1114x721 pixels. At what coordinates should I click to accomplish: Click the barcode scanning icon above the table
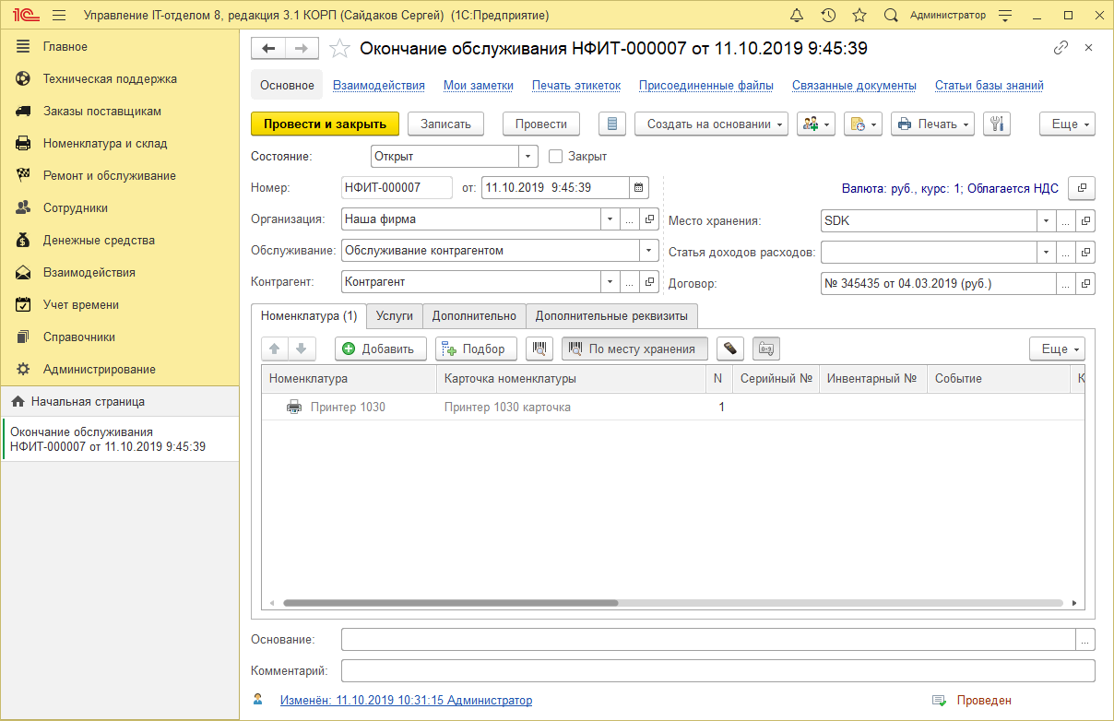[539, 349]
